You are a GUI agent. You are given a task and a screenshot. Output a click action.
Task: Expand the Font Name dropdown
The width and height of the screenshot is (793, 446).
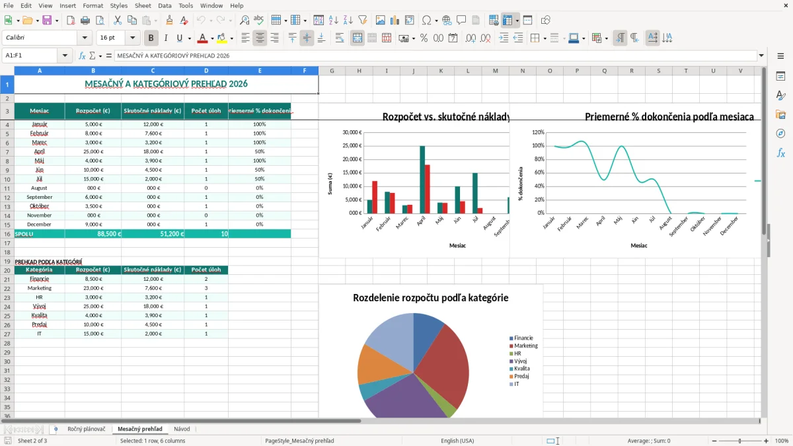pyautogui.click(x=84, y=38)
